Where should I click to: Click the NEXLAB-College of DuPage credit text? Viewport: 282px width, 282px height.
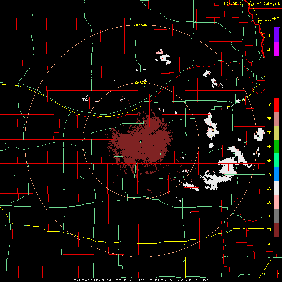pos(250,3)
